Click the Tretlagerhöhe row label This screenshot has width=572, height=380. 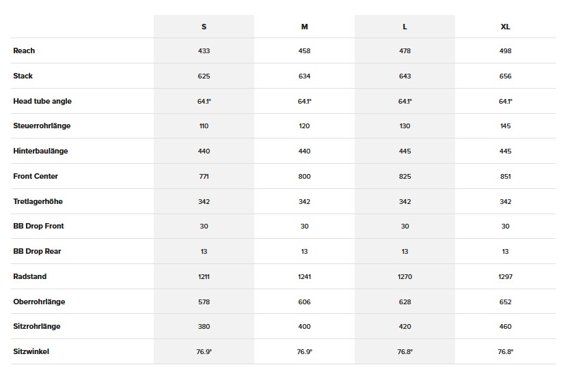pos(38,201)
